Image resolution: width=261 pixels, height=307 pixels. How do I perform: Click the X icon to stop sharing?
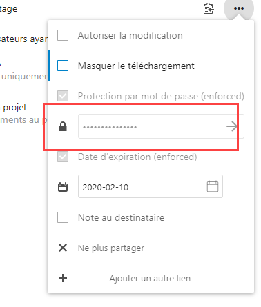[x=63, y=248]
